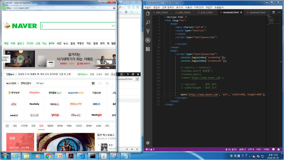Open the 쇼핑 link on Naver

point(38,44)
